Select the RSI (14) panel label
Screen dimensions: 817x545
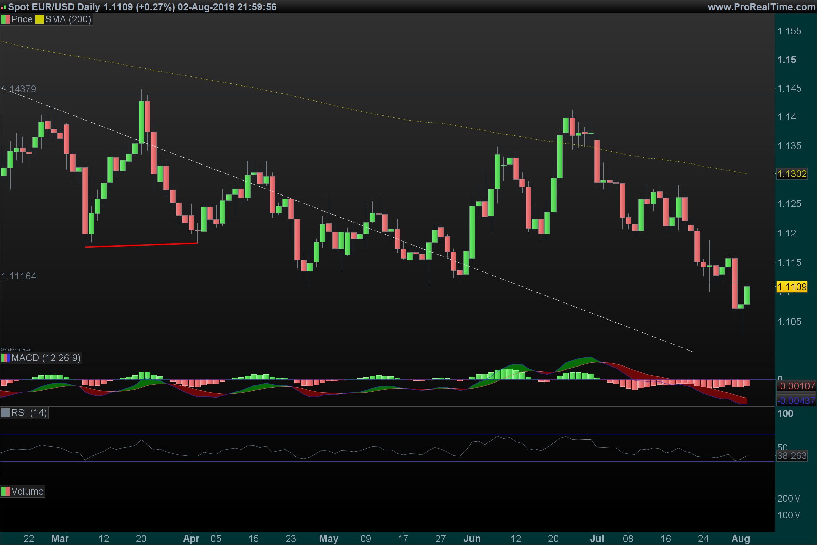[29, 413]
